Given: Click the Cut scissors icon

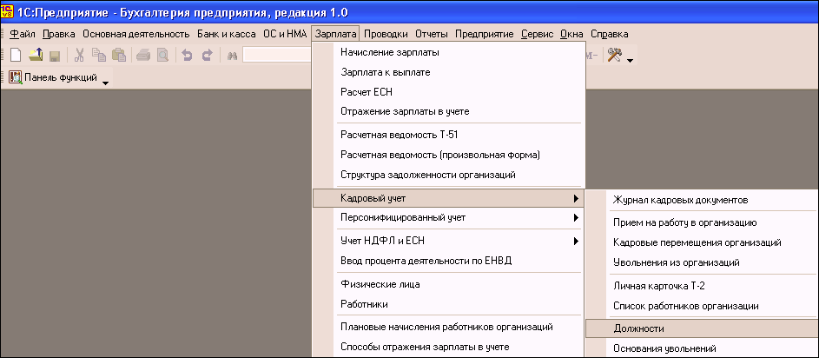Looking at the screenshot, I should coord(79,56).
